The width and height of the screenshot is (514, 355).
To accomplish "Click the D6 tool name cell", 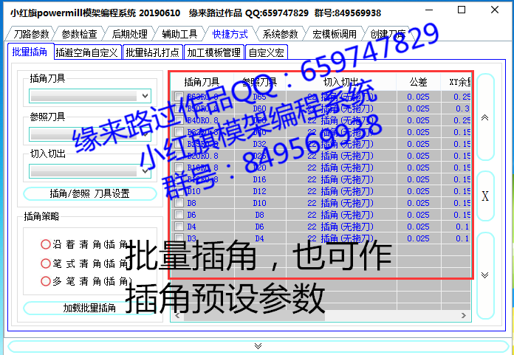I will [192, 215].
